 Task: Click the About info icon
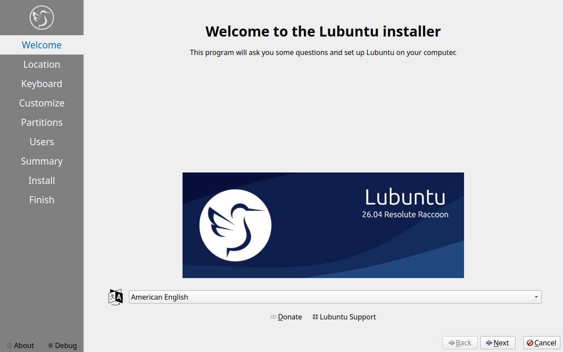[10, 345]
